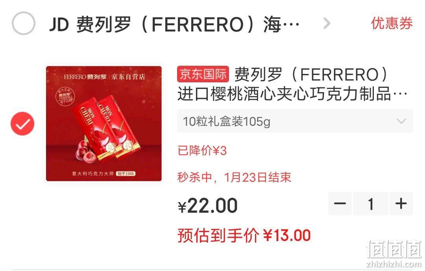Expand the spec options with the down arrow
This screenshot has width=425, height=271.
click(x=401, y=121)
